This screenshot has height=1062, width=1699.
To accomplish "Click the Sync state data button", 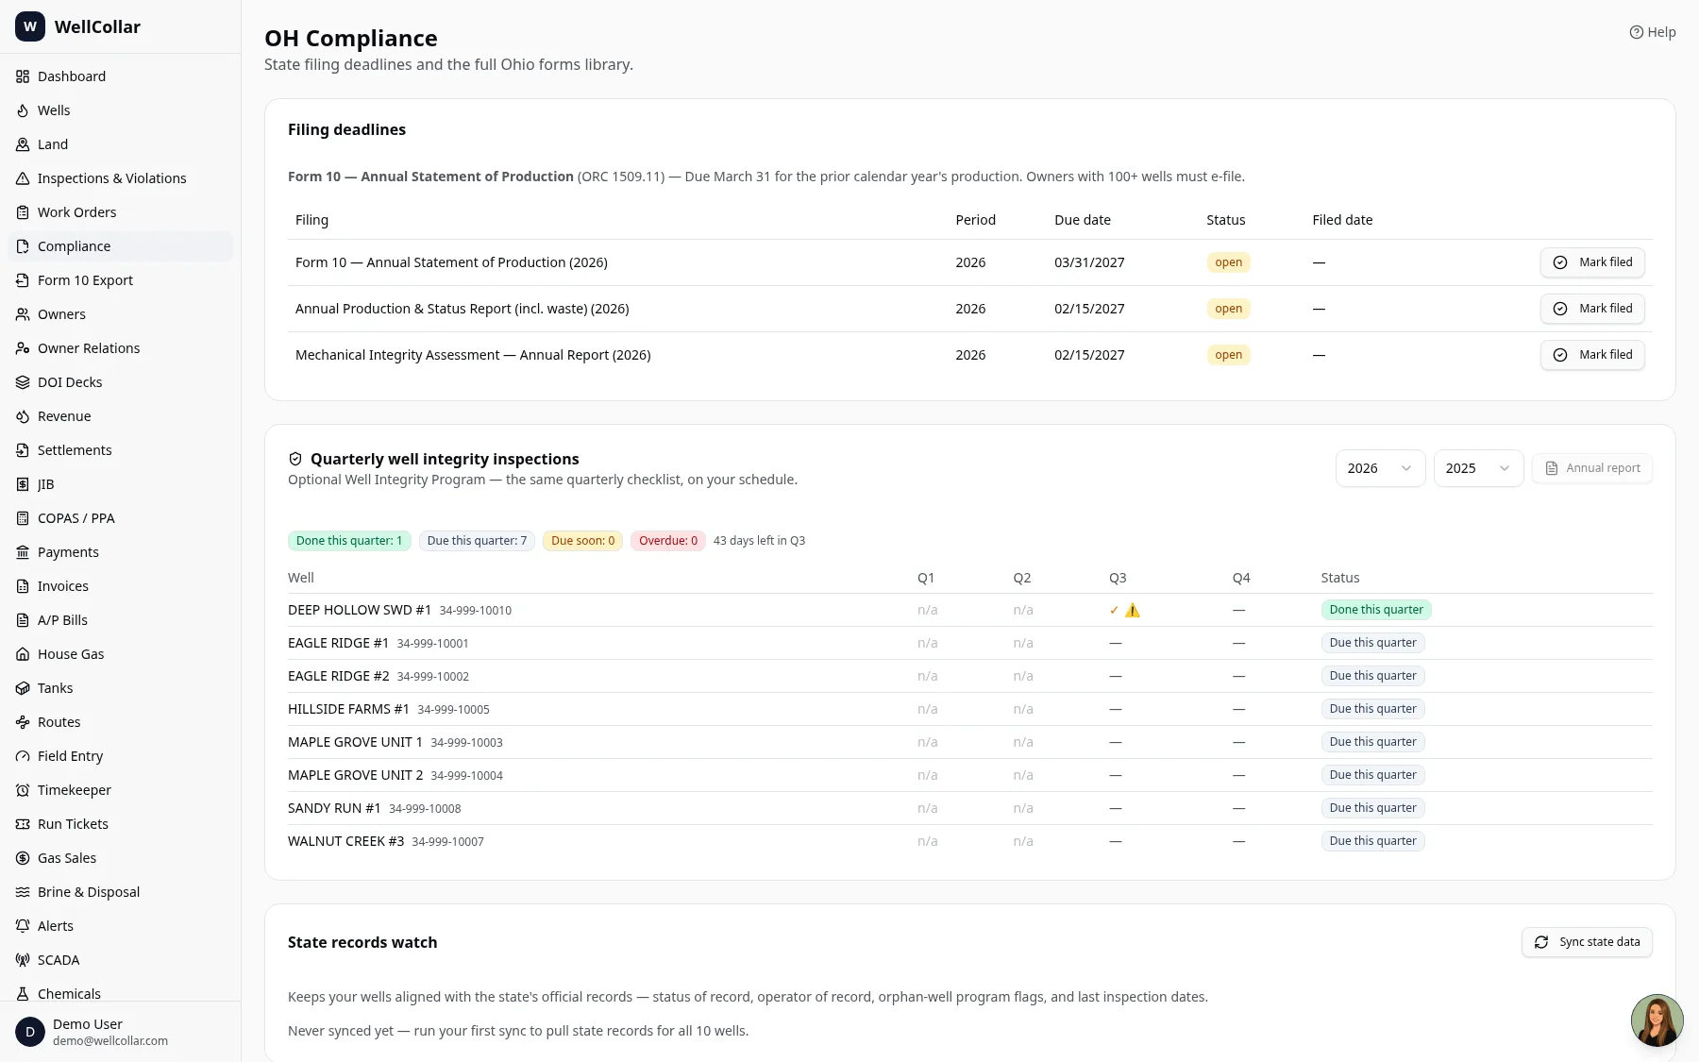I will tap(1587, 942).
